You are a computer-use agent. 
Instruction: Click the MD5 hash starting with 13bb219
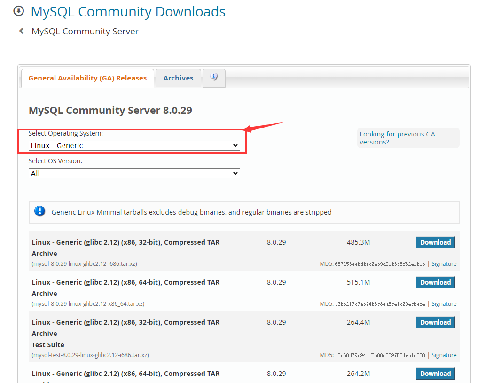click(x=380, y=304)
